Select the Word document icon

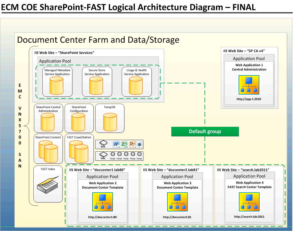pos(116,144)
